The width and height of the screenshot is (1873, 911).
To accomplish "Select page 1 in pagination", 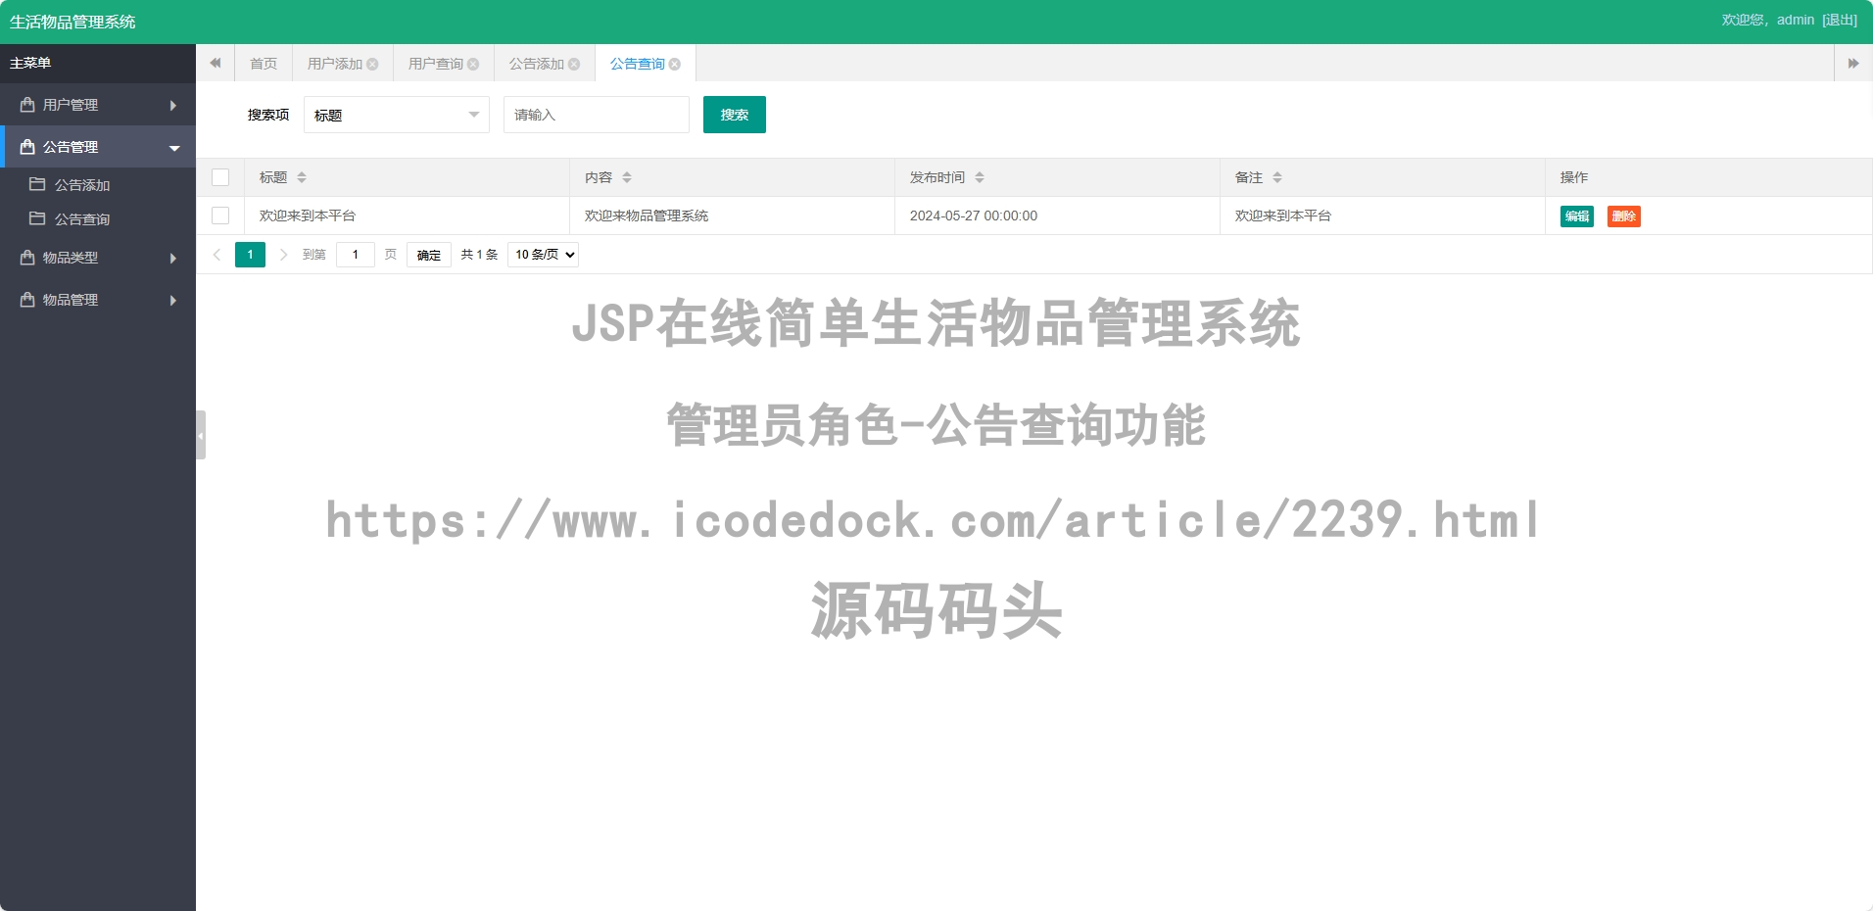I will 251,255.
